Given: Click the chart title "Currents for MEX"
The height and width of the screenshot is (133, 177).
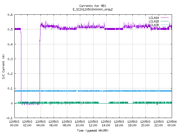Looking at the screenshot, I should tap(93, 6).
